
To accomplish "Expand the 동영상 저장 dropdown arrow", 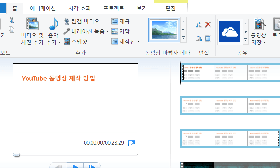I will [265, 42].
